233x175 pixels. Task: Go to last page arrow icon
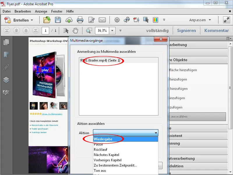click(x=36, y=31)
